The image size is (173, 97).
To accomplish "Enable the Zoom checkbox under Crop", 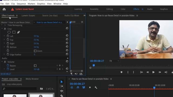I will [35, 51].
